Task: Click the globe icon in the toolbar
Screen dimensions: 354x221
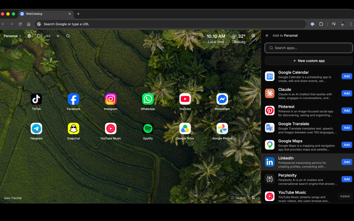Action: pyautogui.click(x=29, y=36)
